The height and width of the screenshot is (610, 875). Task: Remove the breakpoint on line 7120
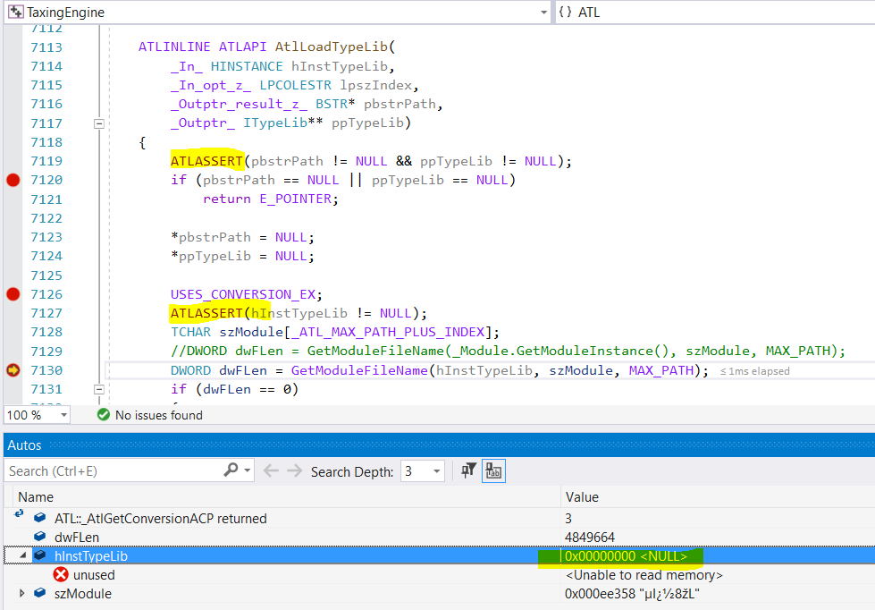pyautogui.click(x=13, y=180)
